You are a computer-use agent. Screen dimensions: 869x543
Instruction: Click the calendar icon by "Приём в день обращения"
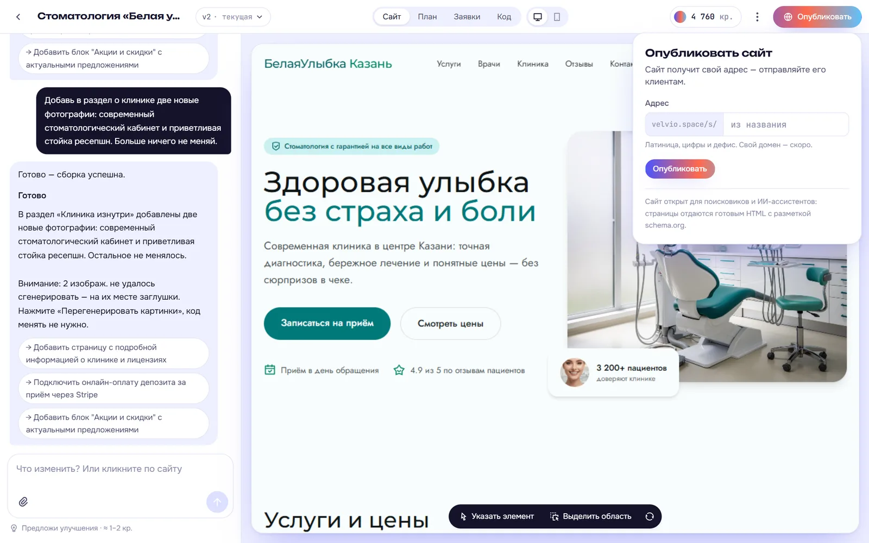270,370
